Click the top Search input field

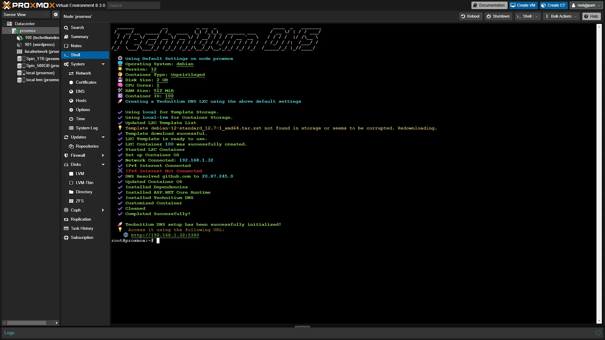coord(134,5)
